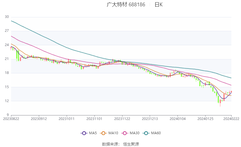Screen dimensions: 241x147
Task: Click the y-axis value 27
Action: click(7, 31)
